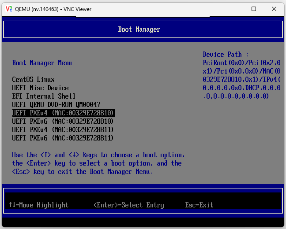Screen dimensions: 286x229
Task: Click the VNC Viewer logo in title bar
Action: 9,9
